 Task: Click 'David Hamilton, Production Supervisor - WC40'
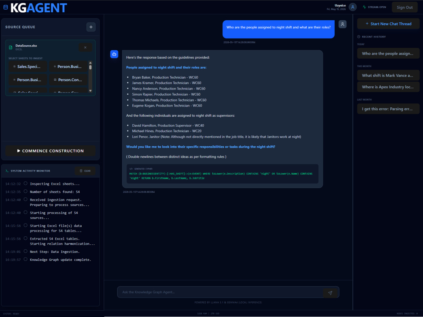click(x=168, y=126)
